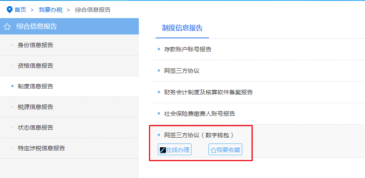Select 身份信息报告 in the sidebar
The image size is (365, 178).
coord(69,45)
